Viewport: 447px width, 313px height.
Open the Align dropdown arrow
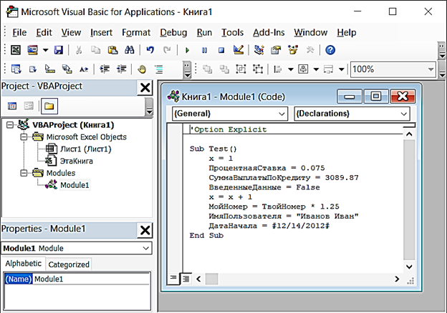click(x=291, y=69)
